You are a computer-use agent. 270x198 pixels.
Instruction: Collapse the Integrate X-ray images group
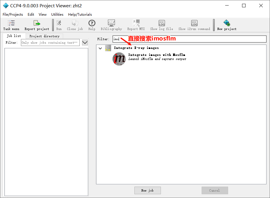coord(100,48)
